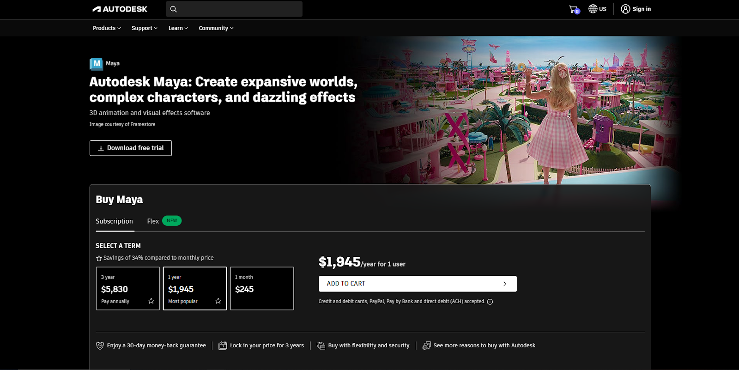Switch to the Subscription tab
This screenshot has width=739, height=370.
[x=114, y=221]
